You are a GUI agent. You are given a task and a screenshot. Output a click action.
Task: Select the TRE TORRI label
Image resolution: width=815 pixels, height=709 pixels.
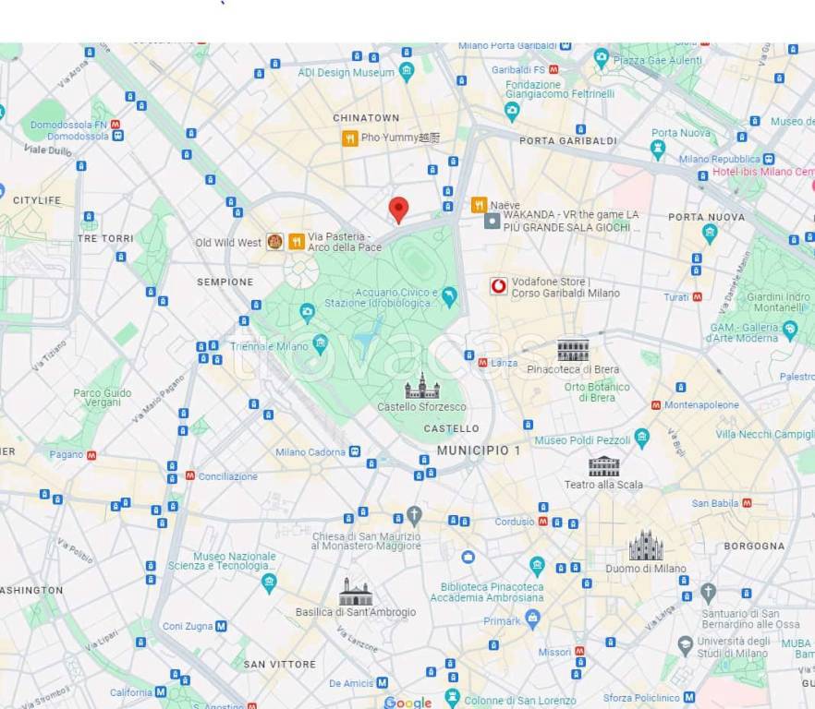click(x=105, y=238)
